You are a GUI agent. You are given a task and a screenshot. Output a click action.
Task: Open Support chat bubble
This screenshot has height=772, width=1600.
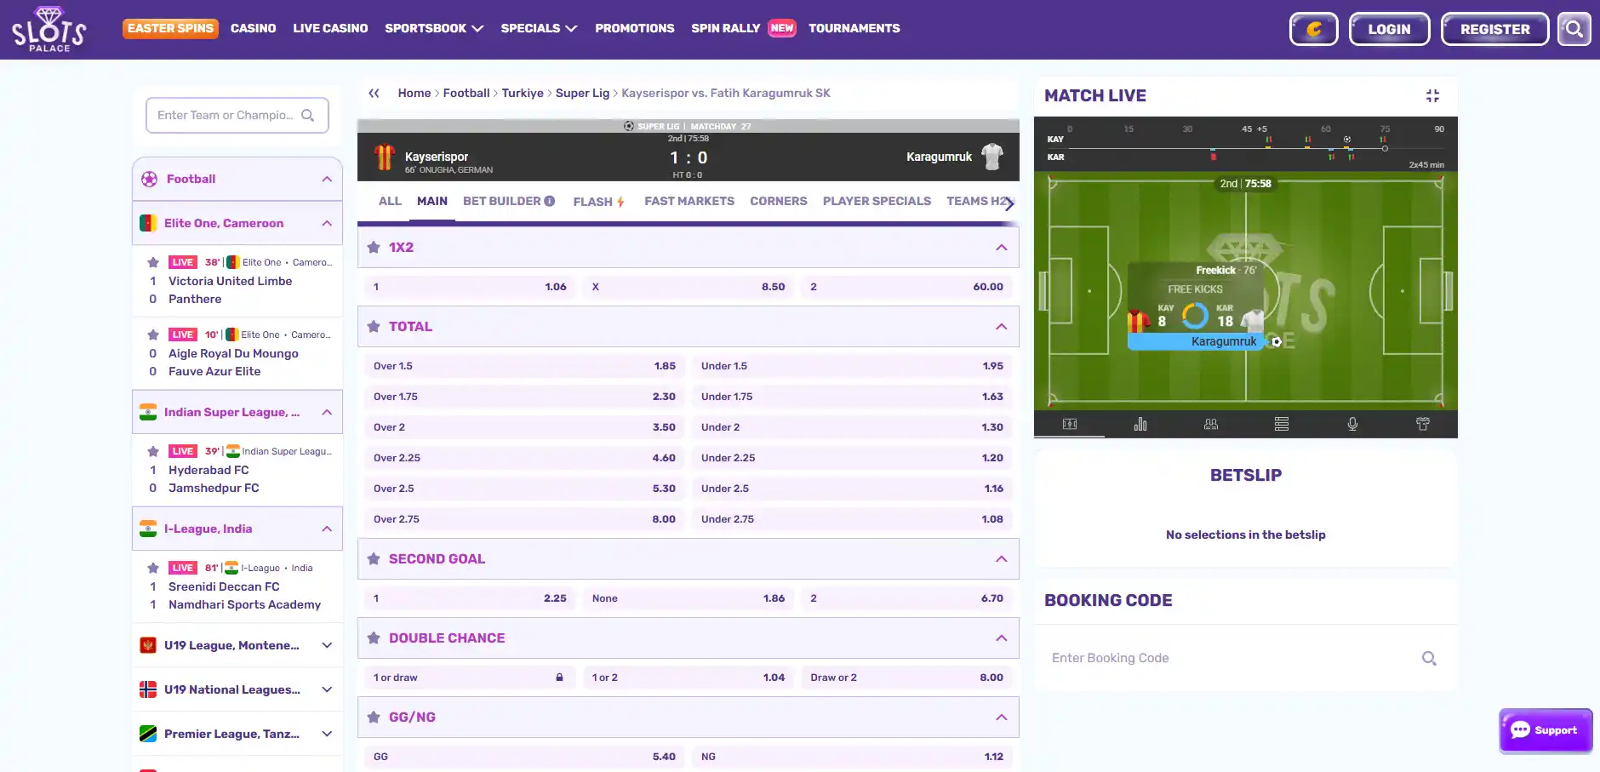1546,730
